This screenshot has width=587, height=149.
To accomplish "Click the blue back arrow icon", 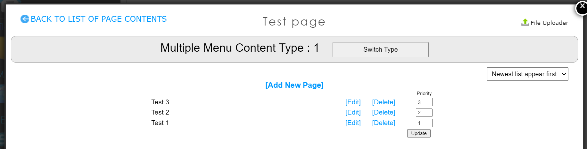I will pos(25,19).
